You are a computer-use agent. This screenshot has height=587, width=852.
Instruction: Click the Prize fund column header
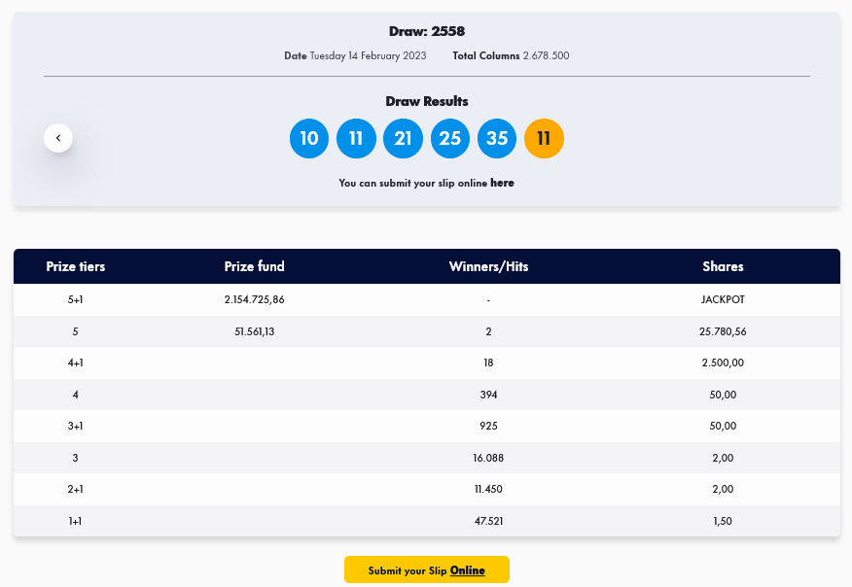pos(254,266)
